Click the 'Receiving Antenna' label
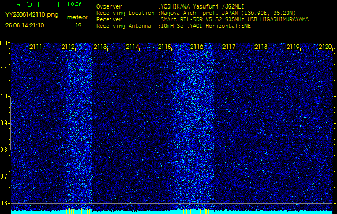 (124, 26)
